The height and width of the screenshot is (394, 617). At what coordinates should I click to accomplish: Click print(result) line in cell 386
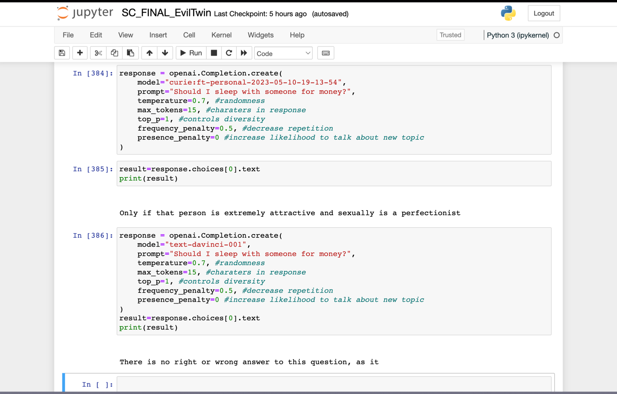(x=149, y=328)
